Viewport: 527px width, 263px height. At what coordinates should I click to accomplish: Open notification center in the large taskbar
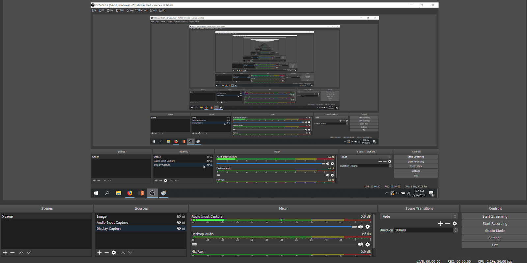(432, 193)
